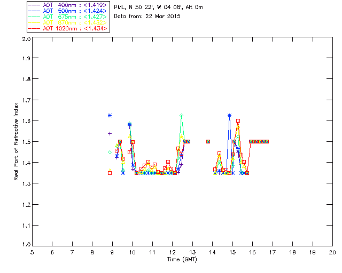Image resolution: width=342 pixels, height=273 pixels.
Task: Click the 1.5 tick label on the y-axis
Action: (x=26, y=142)
